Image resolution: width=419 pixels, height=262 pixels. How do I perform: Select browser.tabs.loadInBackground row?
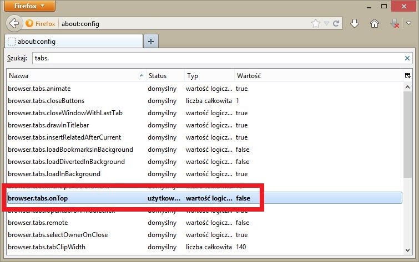204,174
